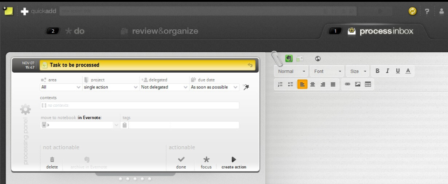The width and height of the screenshot is (448, 184).
Task: Insert a hyperlink
Action: click(x=347, y=84)
